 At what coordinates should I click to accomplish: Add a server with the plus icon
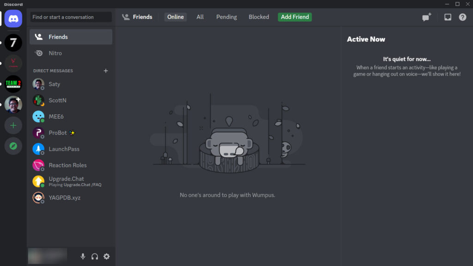[13, 125]
